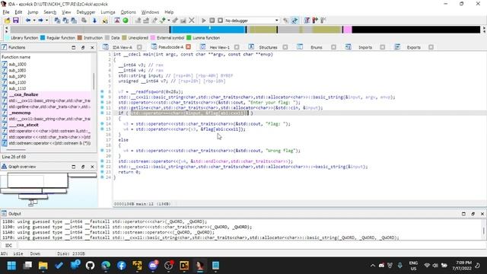Select __cxa_finalize in the Functions list
The width and height of the screenshot is (487, 274).
point(24,94)
